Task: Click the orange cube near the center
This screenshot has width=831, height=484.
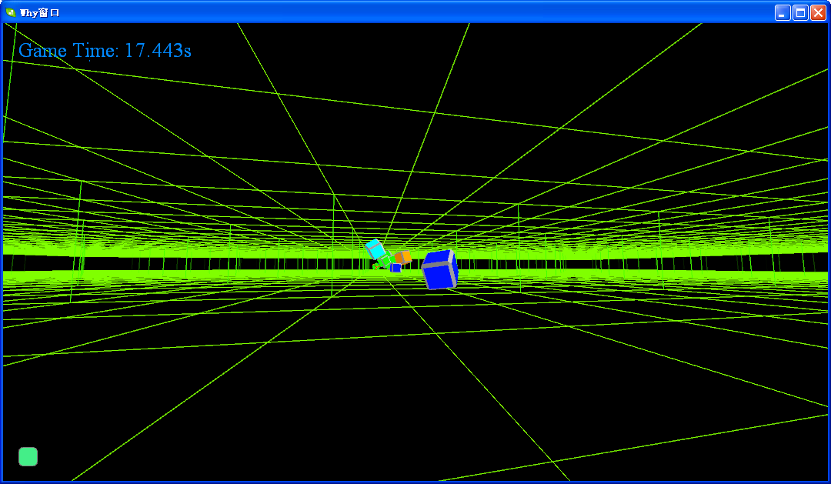Action: [x=402, y=258]
